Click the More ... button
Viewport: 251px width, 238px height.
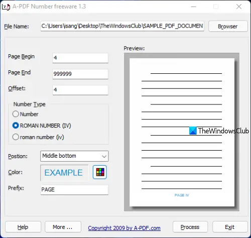click(x=63, y=227)
